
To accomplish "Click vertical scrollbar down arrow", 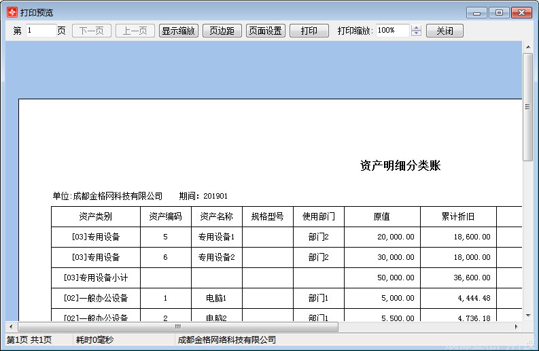I will (527, 315).
